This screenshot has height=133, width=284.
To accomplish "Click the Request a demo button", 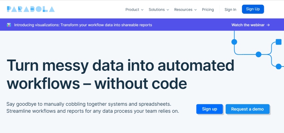I will click(247, 109).
